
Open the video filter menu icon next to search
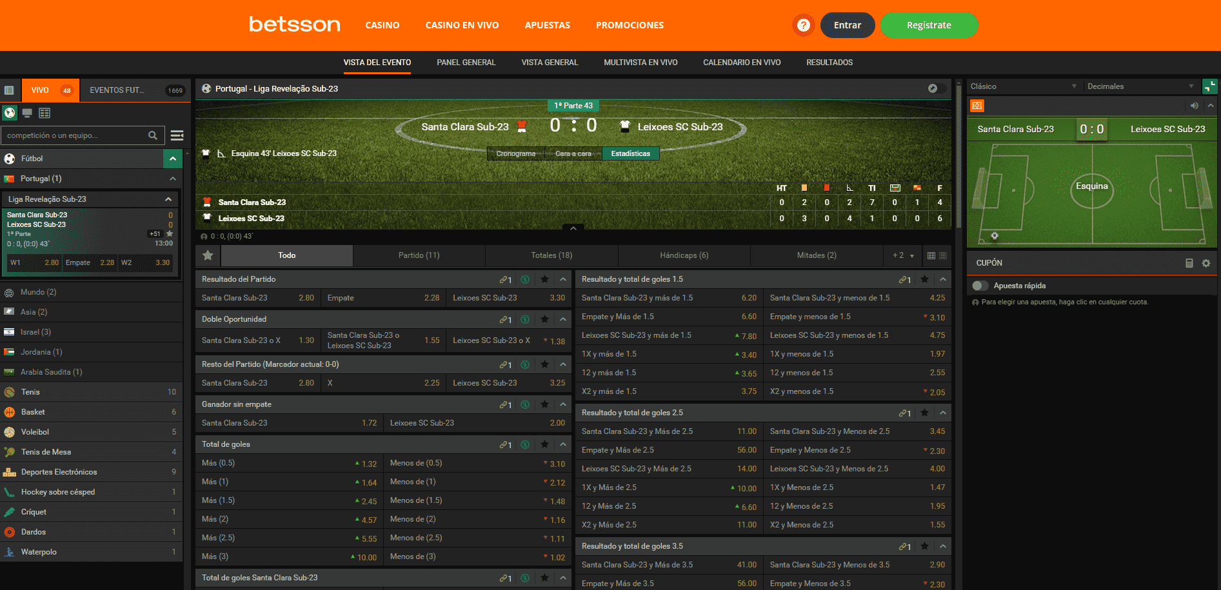177,135
